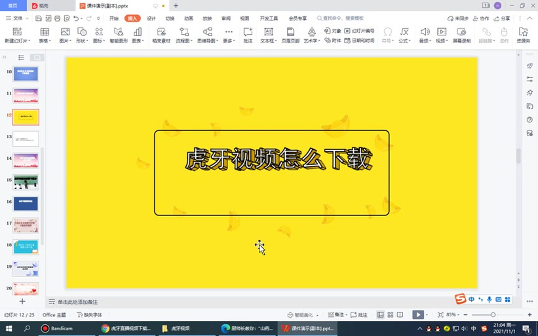Open the 切换 Transitions ribbon tab
Image resolution: width=538 pixels, height=336 pixels.
(170, 18)
